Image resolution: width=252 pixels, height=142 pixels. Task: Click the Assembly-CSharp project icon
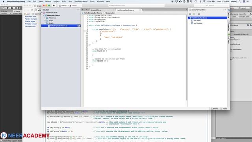point(46,15)
